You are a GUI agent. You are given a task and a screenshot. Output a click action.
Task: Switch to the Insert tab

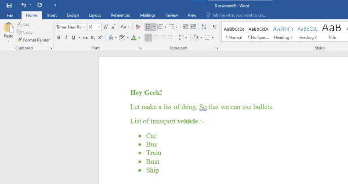[x=52, y=15]
